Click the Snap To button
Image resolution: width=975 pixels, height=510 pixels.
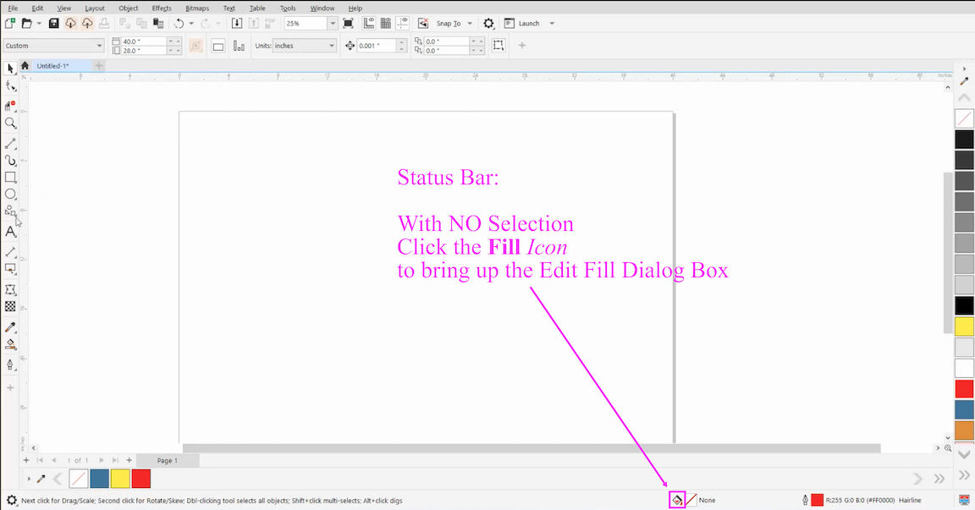tap(449, 24)
